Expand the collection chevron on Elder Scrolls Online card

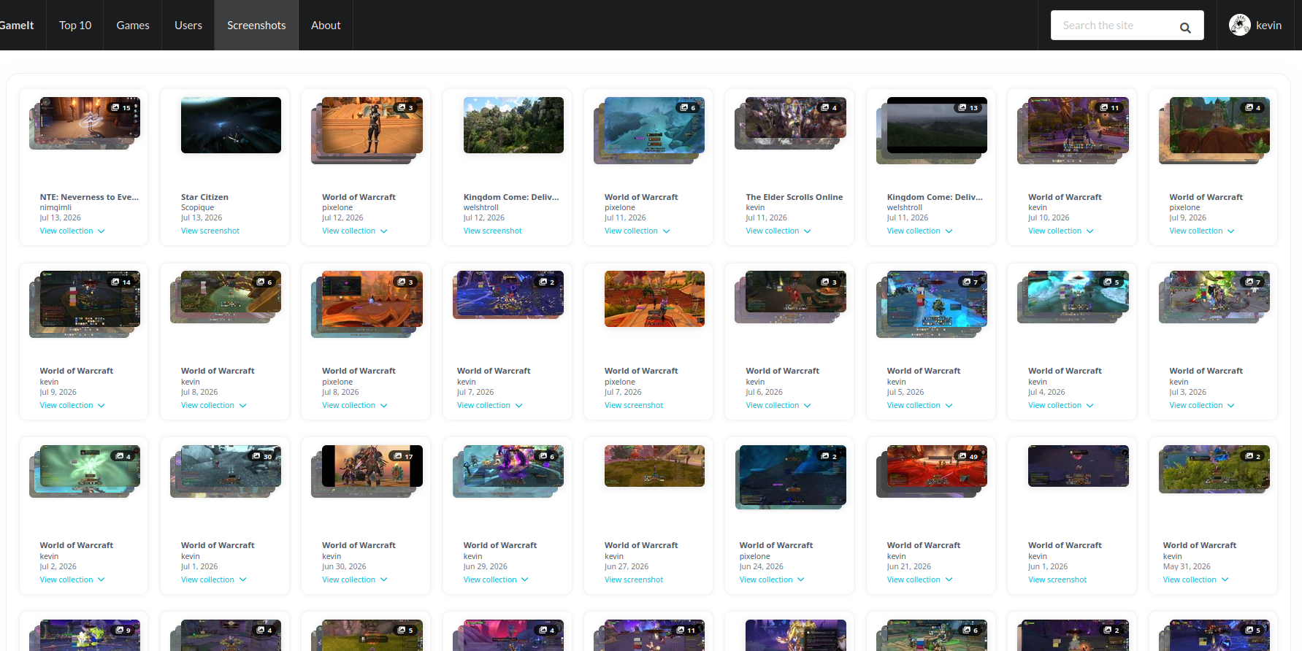(807, 231)
